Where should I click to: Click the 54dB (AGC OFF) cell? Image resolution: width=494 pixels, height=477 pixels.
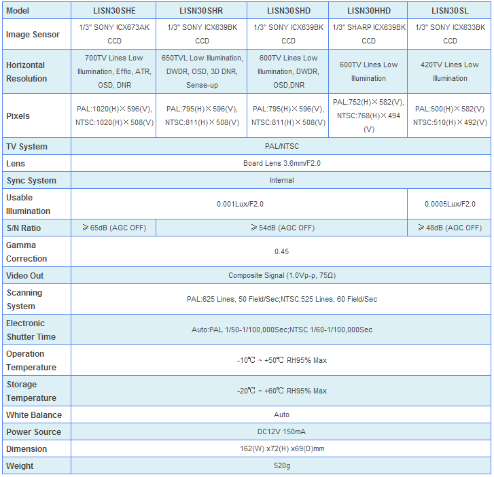pos(282,228)
